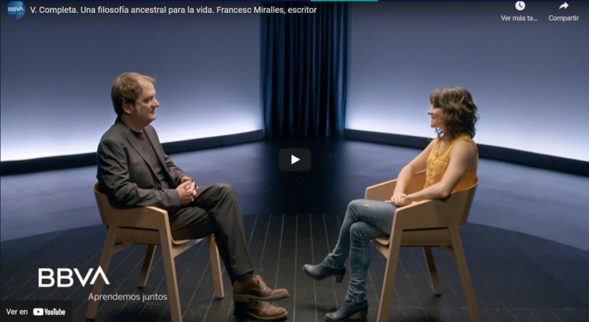Viewport: 589px width, 322px height.
Task: Click the "Aprendemos juntos" caption text
Action: (x=127, y=297)
